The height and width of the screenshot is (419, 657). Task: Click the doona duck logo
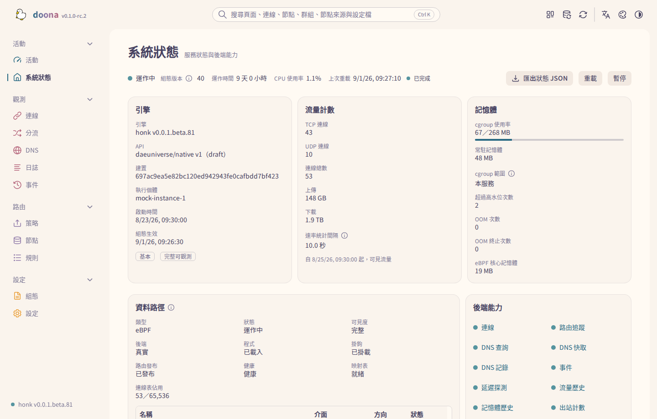21,15
